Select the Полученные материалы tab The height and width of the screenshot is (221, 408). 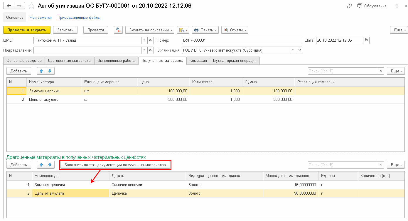point(162,61)
